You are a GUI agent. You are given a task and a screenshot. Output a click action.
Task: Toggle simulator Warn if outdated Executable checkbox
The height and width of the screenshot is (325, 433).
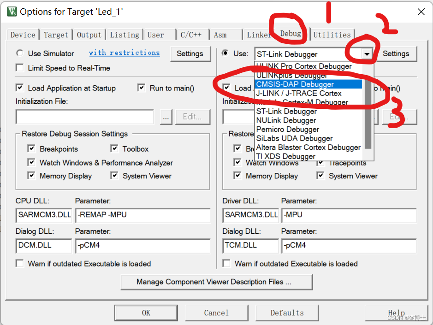[x=20, y=263]
